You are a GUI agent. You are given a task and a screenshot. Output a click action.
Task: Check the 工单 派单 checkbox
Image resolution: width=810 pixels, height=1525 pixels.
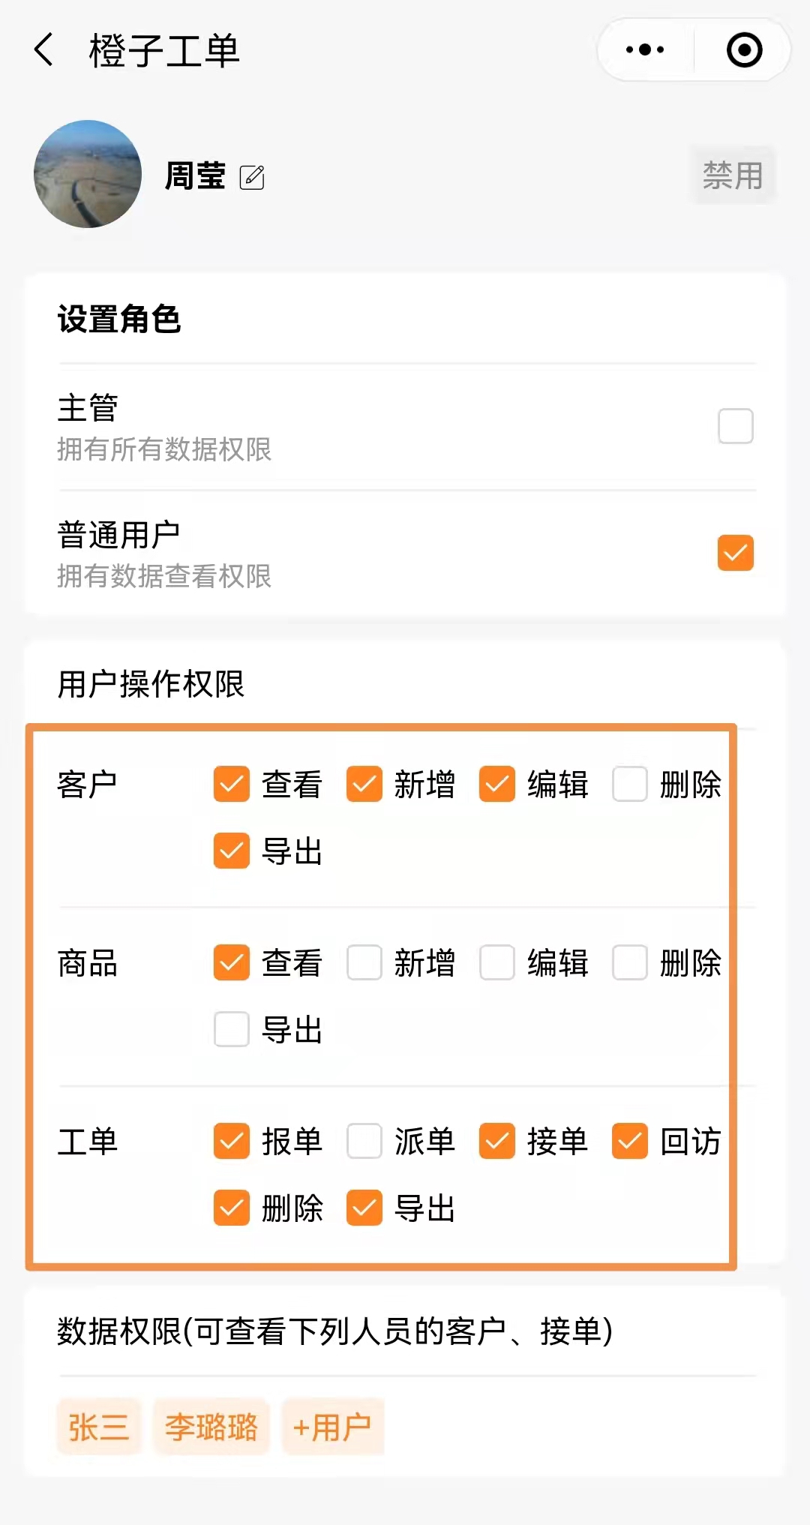(x=364, y=1141)
